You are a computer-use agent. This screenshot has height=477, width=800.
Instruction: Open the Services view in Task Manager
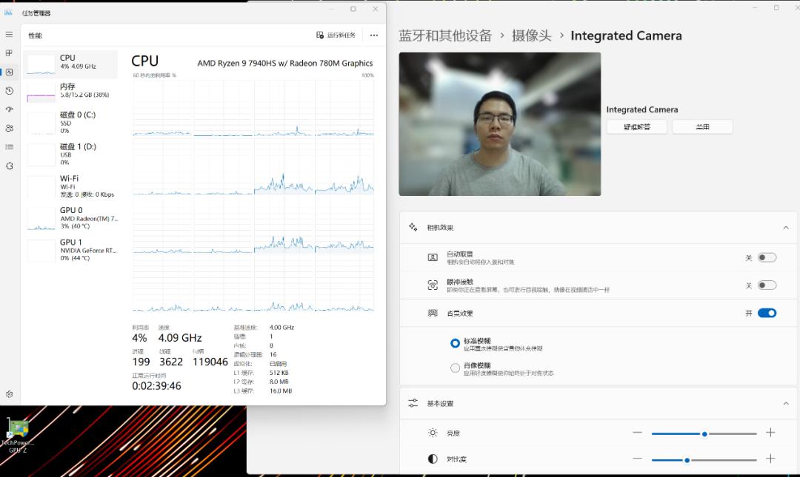(10, 166)
